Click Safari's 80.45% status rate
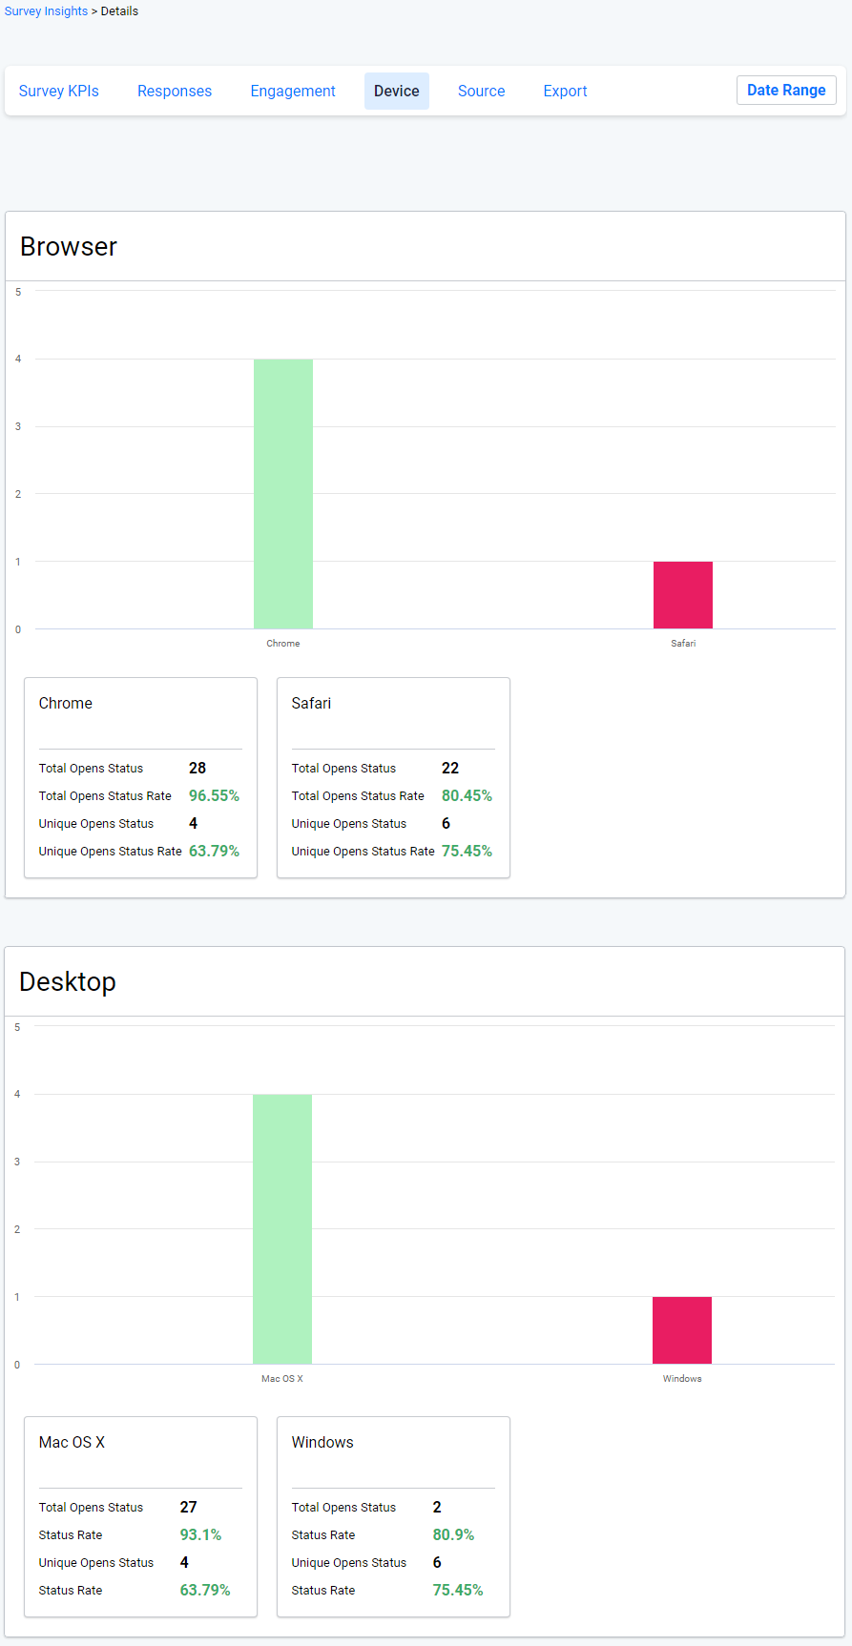 point(467,796)
